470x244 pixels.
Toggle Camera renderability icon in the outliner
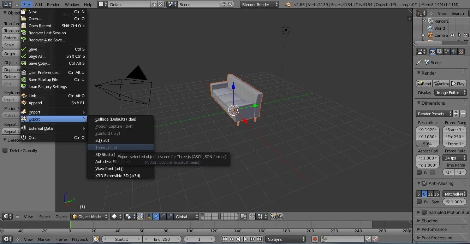466,35
